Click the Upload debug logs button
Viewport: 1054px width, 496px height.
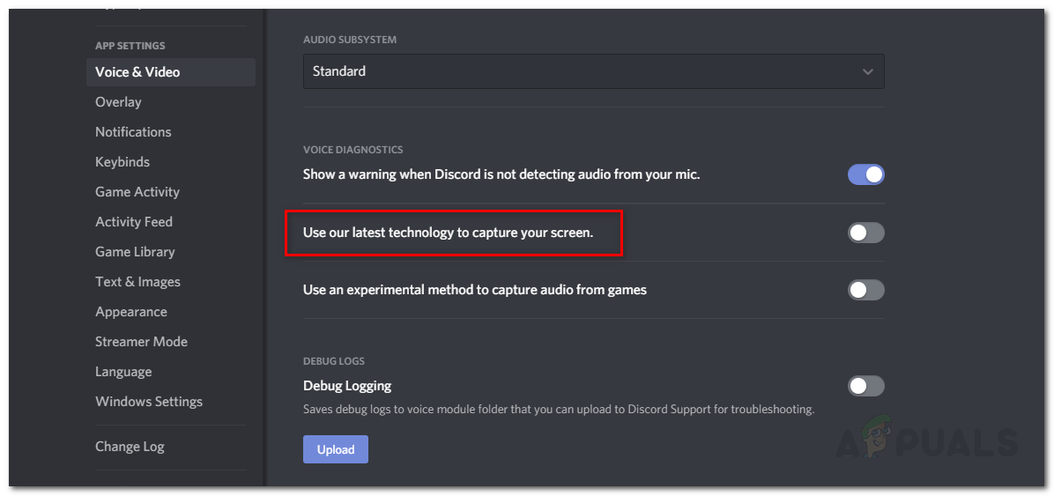(x=336, y=449)
